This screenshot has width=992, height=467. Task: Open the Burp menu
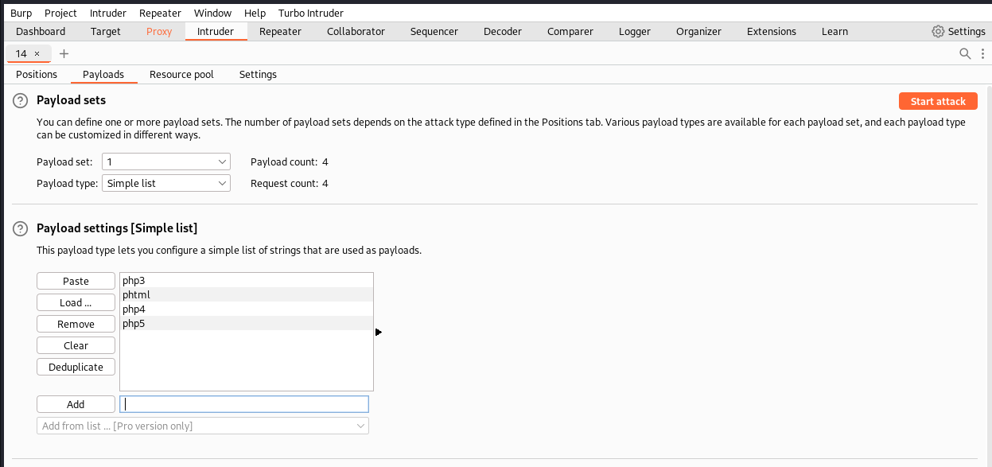coord(21,13)
